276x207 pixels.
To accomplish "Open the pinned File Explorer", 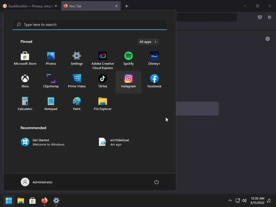I will pos(103,104).
